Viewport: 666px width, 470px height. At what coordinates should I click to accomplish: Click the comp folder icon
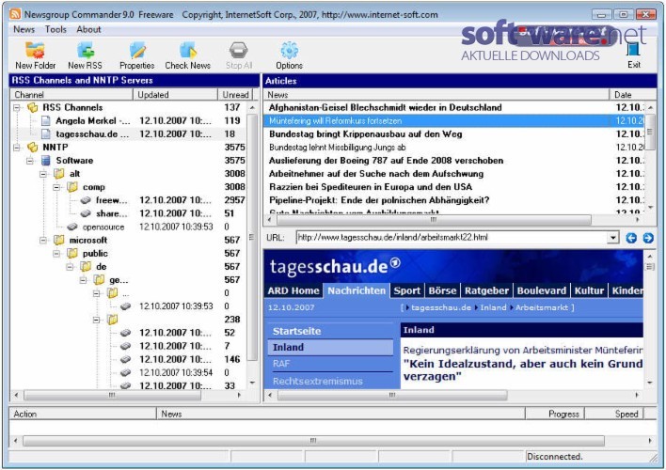click(x=72, y=187)
